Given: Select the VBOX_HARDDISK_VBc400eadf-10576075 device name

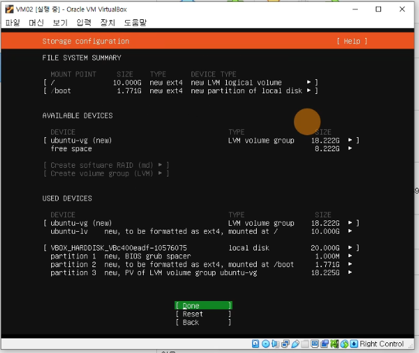Looking at the screenshot, I should coord(118,248).
